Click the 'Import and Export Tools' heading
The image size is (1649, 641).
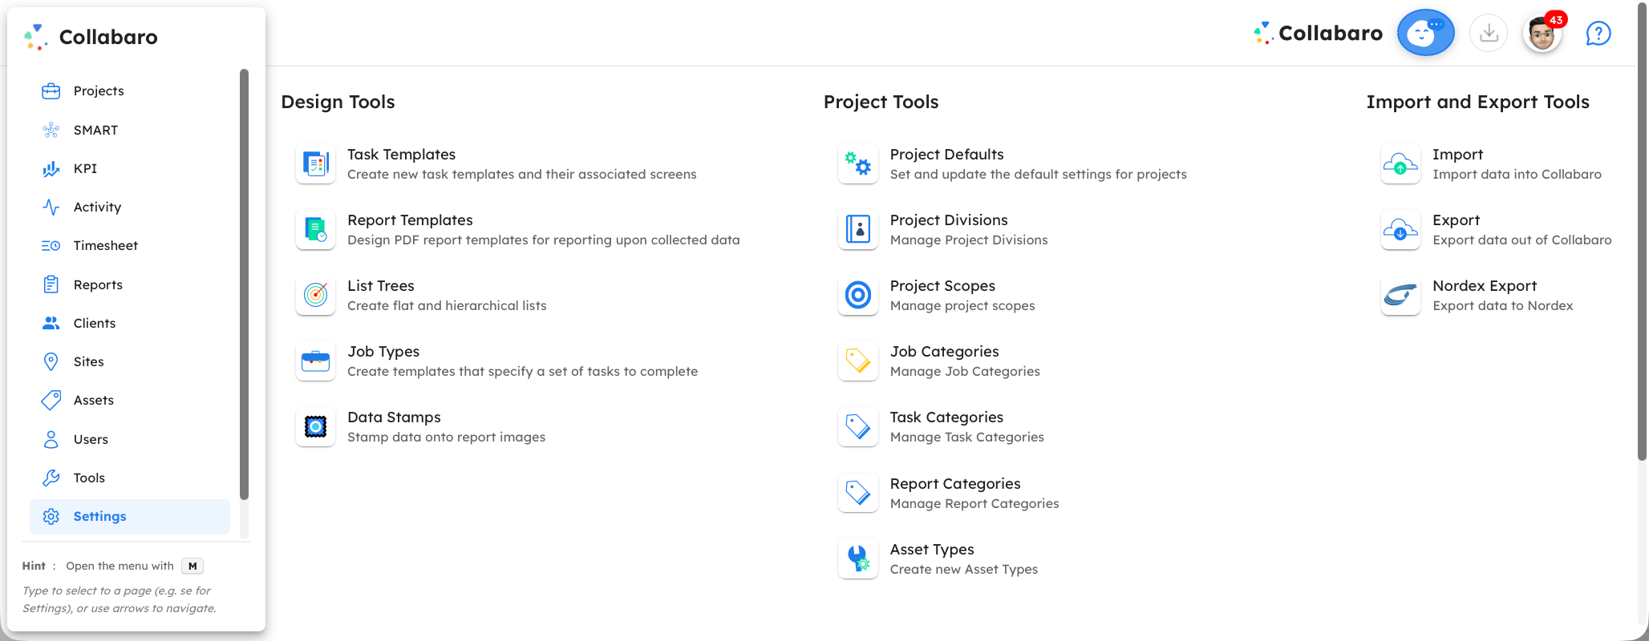[1477, 102]
